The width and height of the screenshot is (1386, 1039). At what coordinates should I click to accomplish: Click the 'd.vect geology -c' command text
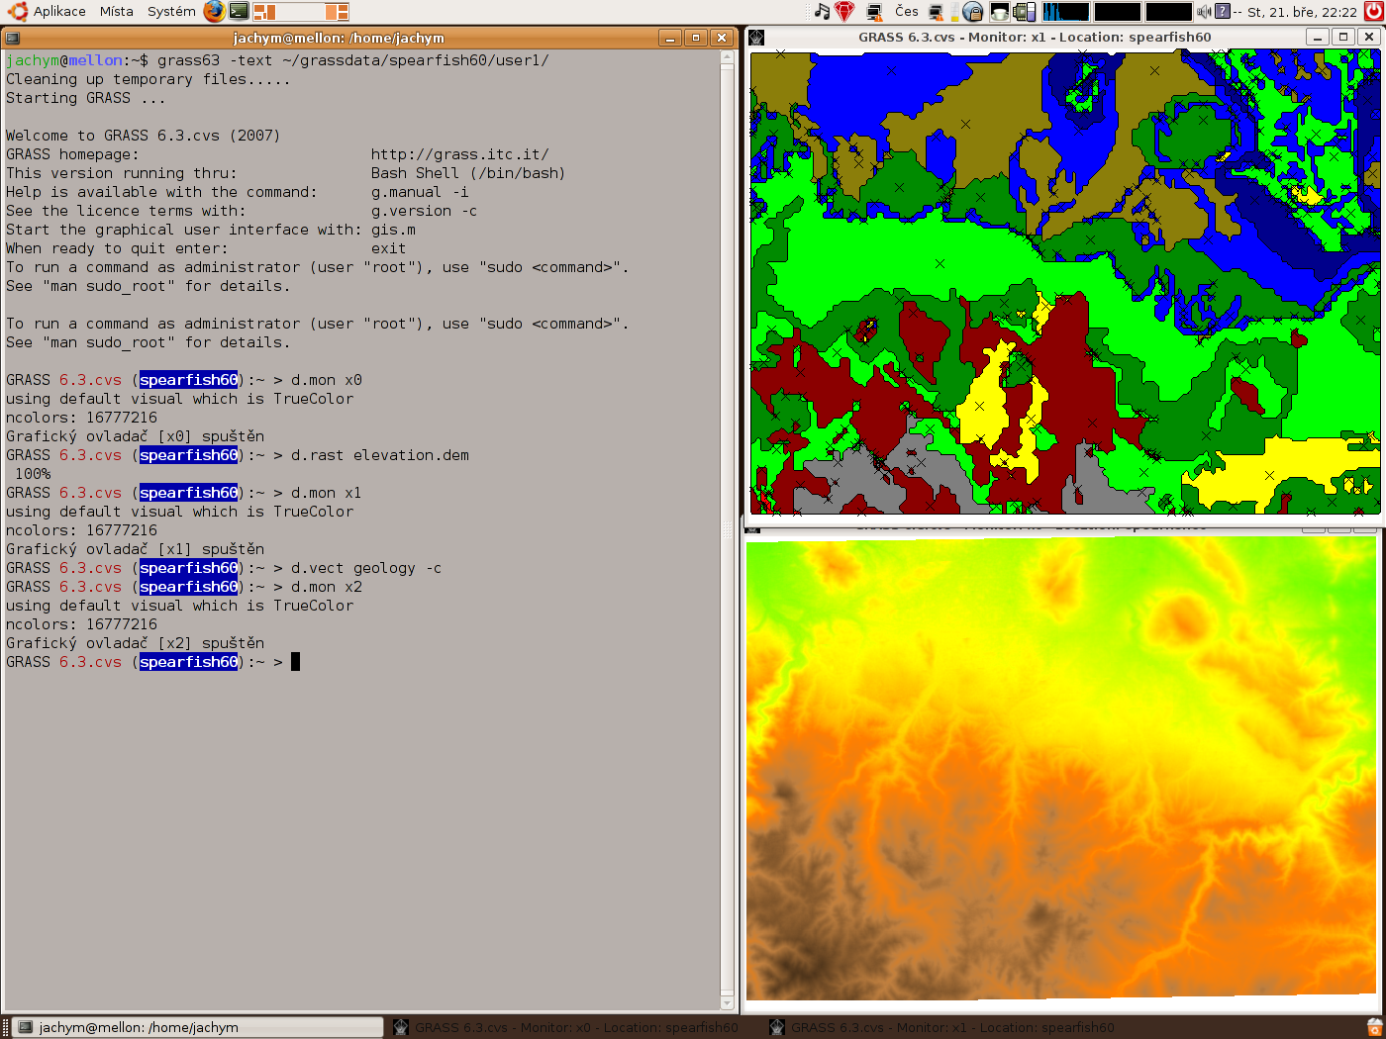coord(366,568)
